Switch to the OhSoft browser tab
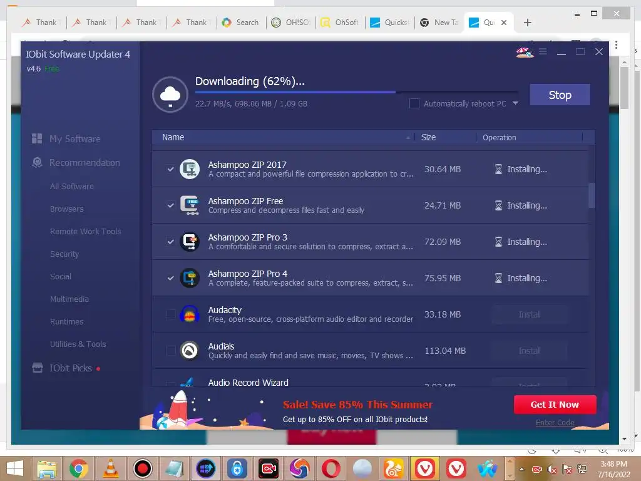This screenshot has width=641, height=481. coord(340,23)
